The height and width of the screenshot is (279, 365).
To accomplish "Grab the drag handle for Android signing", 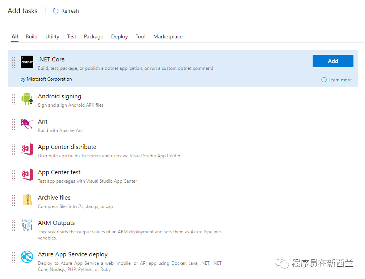I will click(13, 99).
